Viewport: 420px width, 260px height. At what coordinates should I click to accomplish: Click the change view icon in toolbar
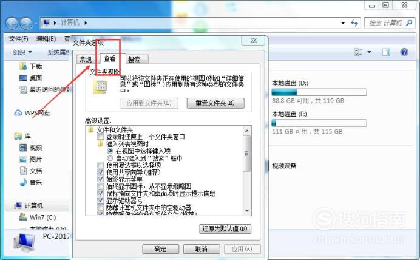pos(358,52)
